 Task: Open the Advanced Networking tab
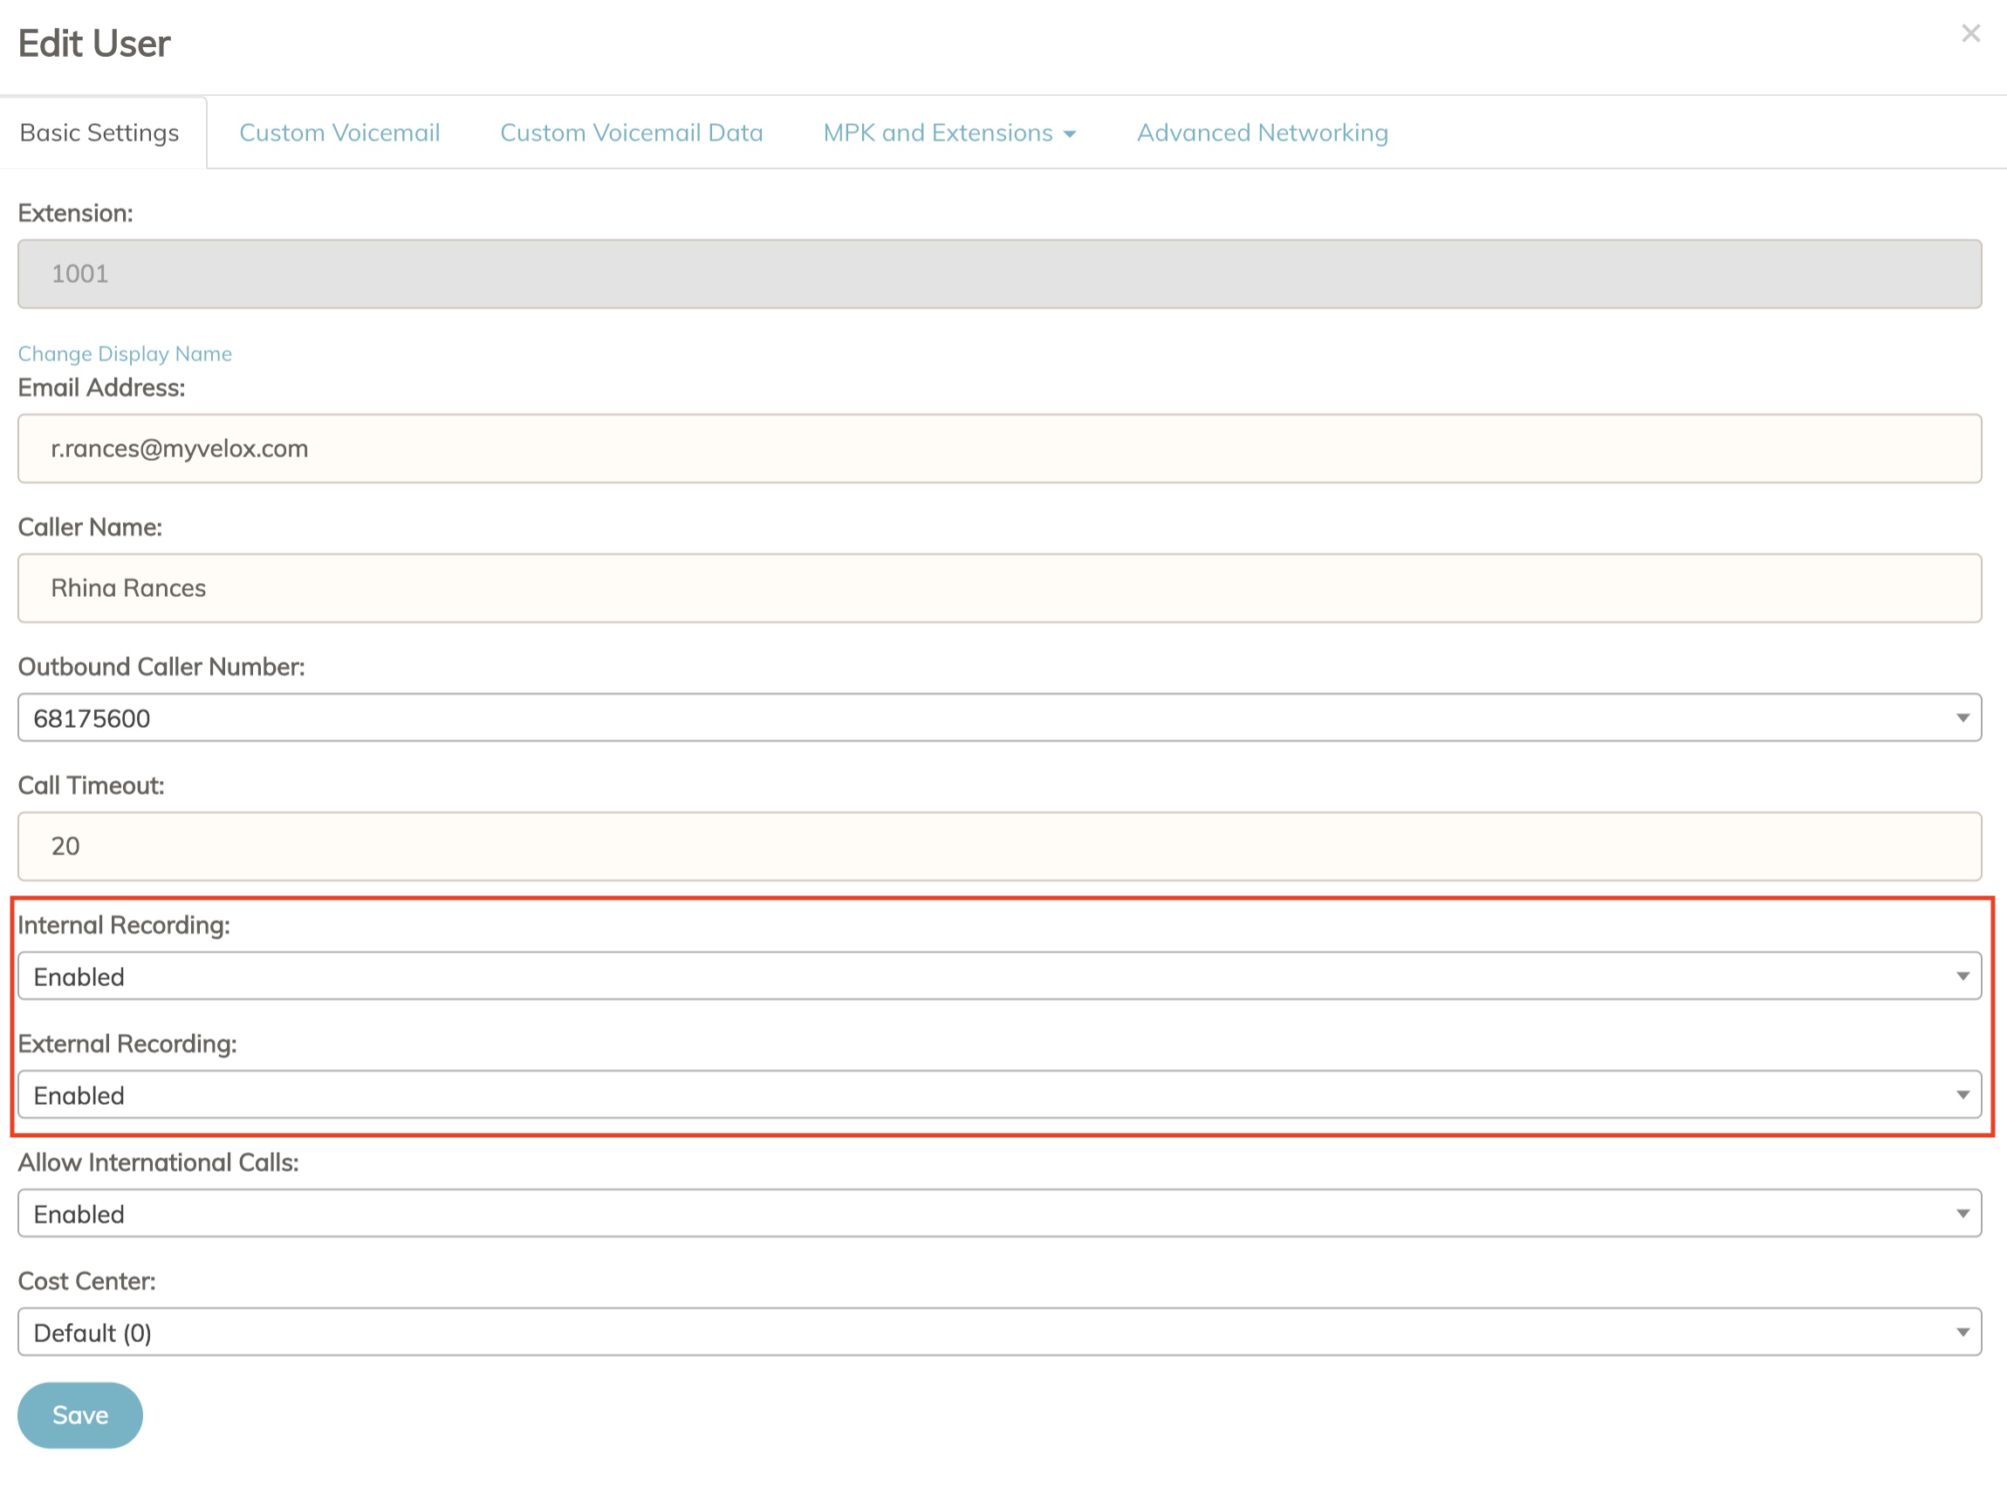click(x=1262, y=133)
